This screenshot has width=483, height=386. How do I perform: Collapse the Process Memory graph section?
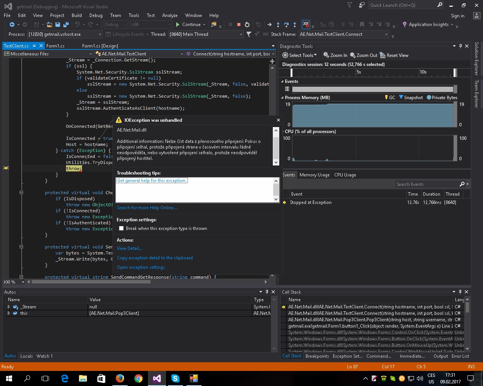pos(282,98)
